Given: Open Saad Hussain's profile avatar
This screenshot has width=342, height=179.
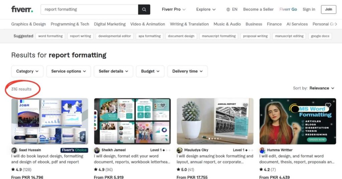Looking at the screenshot, I should tap(14, 150).
